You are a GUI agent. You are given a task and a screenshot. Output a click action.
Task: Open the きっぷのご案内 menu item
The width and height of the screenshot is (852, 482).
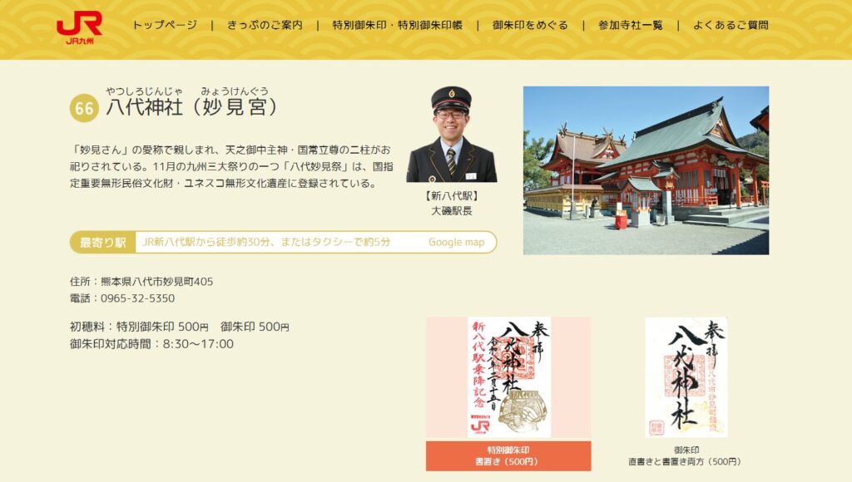(265, 25)
